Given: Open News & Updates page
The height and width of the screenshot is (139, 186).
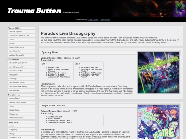Looking at the screenshot, I should point(22,32).
